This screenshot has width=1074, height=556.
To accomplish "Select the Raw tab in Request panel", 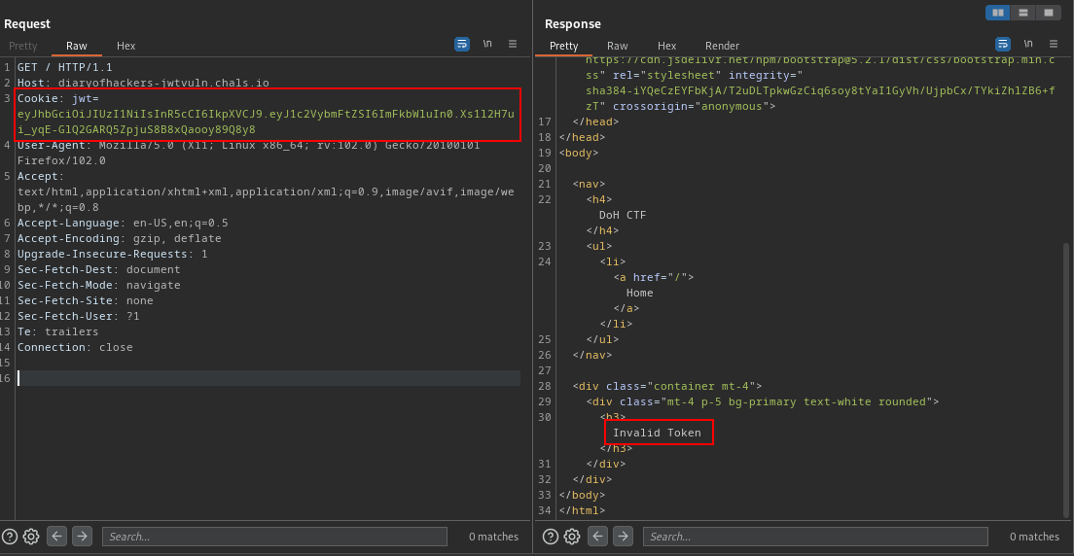I will pos(77,46).
